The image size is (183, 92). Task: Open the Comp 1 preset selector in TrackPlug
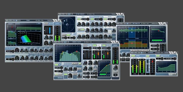pyautogui.click(x=99, y=48)
